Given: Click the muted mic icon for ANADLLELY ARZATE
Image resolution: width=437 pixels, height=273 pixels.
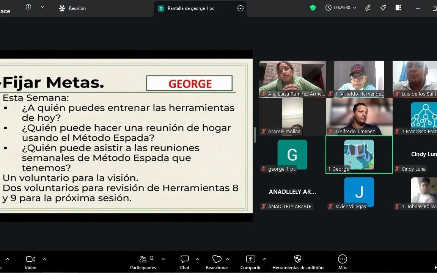Looking at the screenshot, I should click(x=263, y=206).
